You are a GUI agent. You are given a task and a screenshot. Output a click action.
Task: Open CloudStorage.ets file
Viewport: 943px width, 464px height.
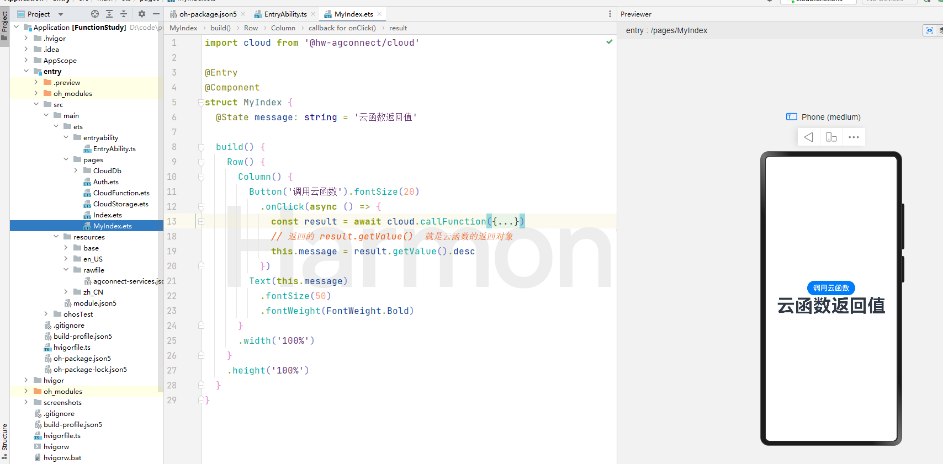click(120, 204)
